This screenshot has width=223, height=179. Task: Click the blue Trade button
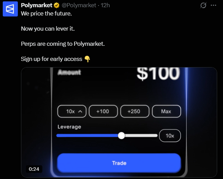pos(119,163)
